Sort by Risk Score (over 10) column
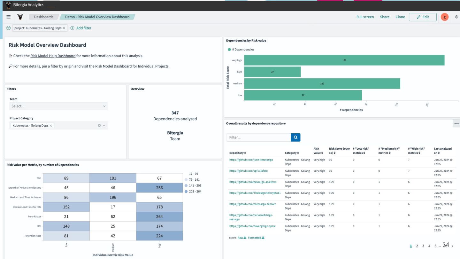This screenshot has width=460, height=259. pyautogui.click(x=340, y=151)
